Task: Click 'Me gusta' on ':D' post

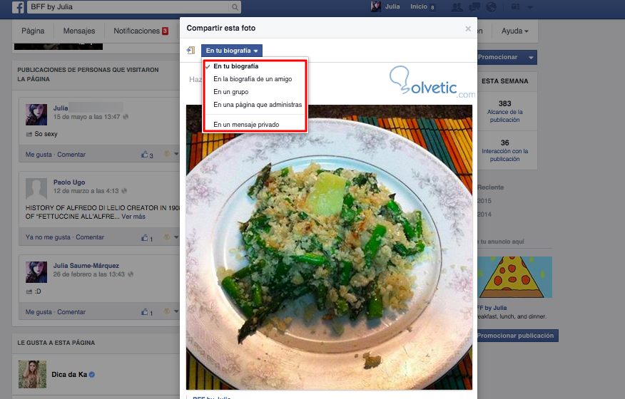Action: click(x=39, y=312)
